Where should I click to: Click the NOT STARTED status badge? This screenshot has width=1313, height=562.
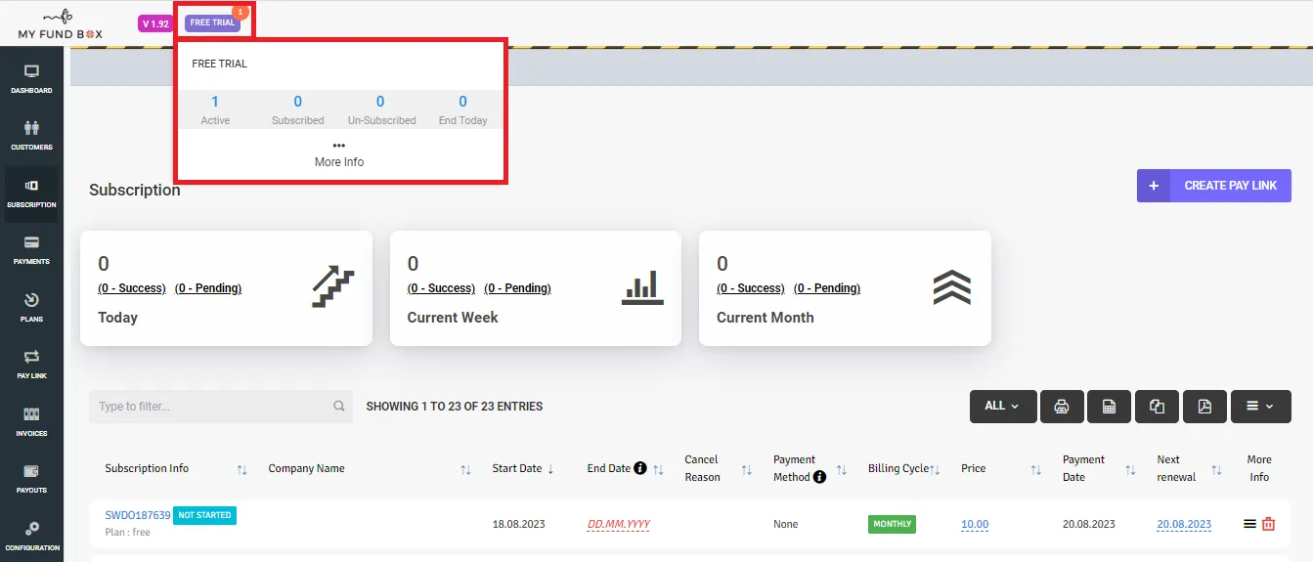click(x=204, y=515)
